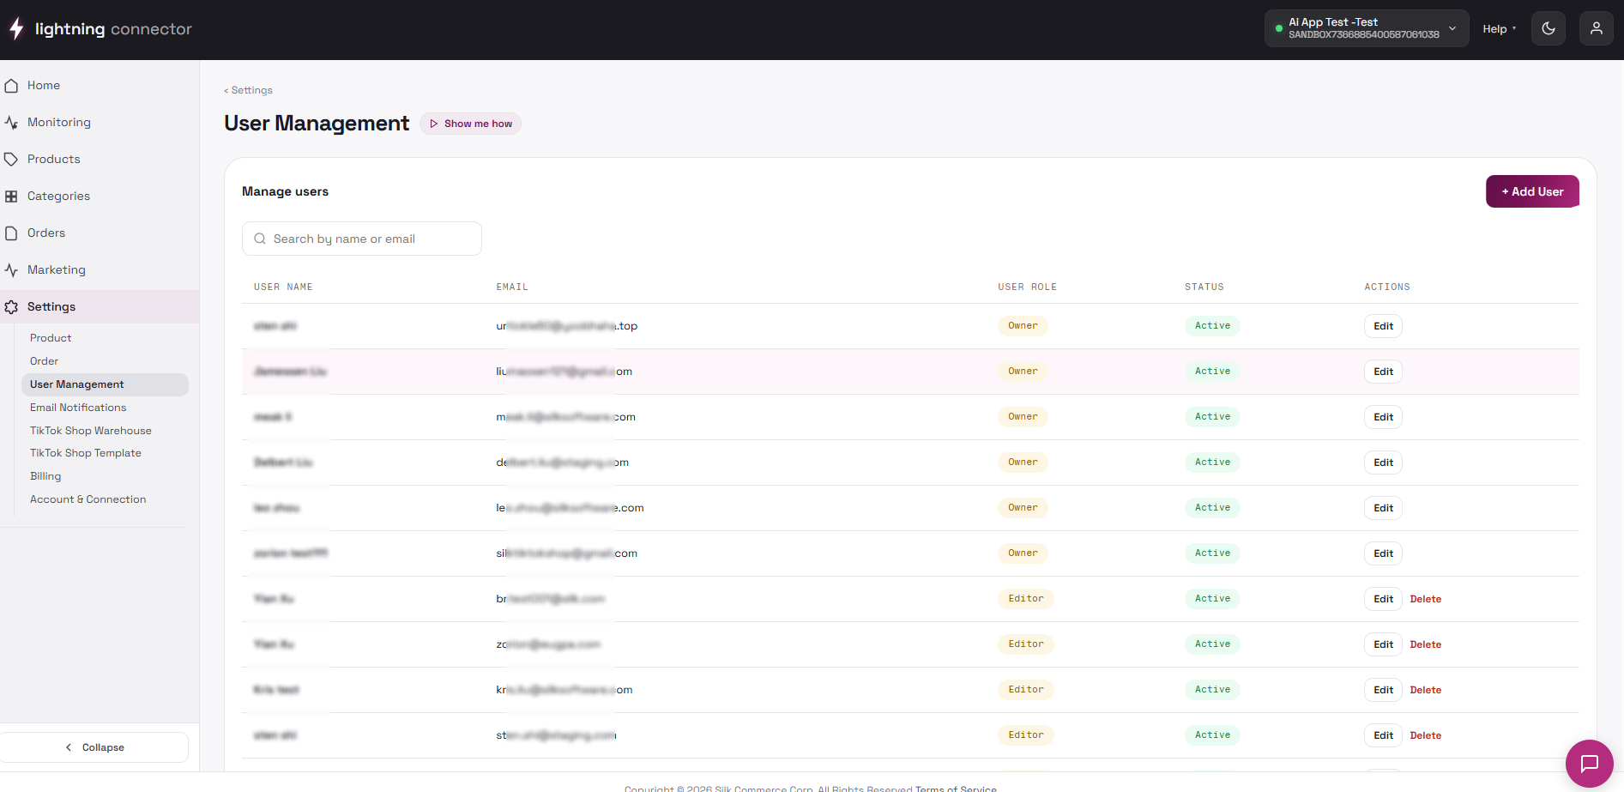
Task: Collapse the sidebar with Collapse button
Action: click(x=94, y=747)
